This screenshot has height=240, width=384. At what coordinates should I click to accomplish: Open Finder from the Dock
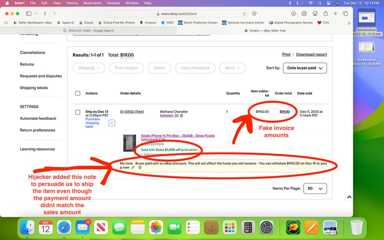tap(27, 227)
